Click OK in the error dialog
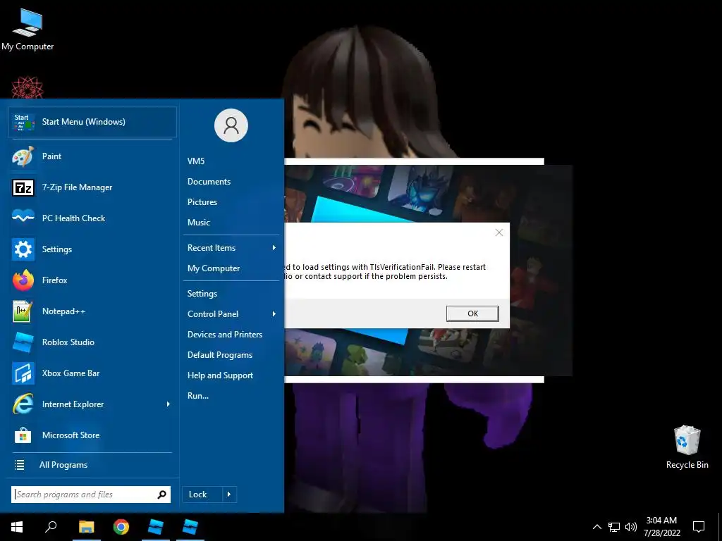This screenshot has height=541, width=722. tap(472, 313)
